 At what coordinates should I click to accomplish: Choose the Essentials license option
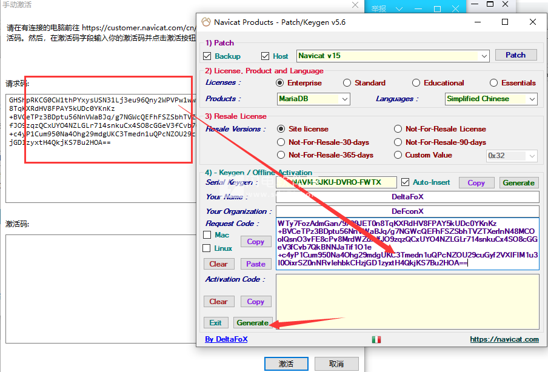(x=493, y=83)
